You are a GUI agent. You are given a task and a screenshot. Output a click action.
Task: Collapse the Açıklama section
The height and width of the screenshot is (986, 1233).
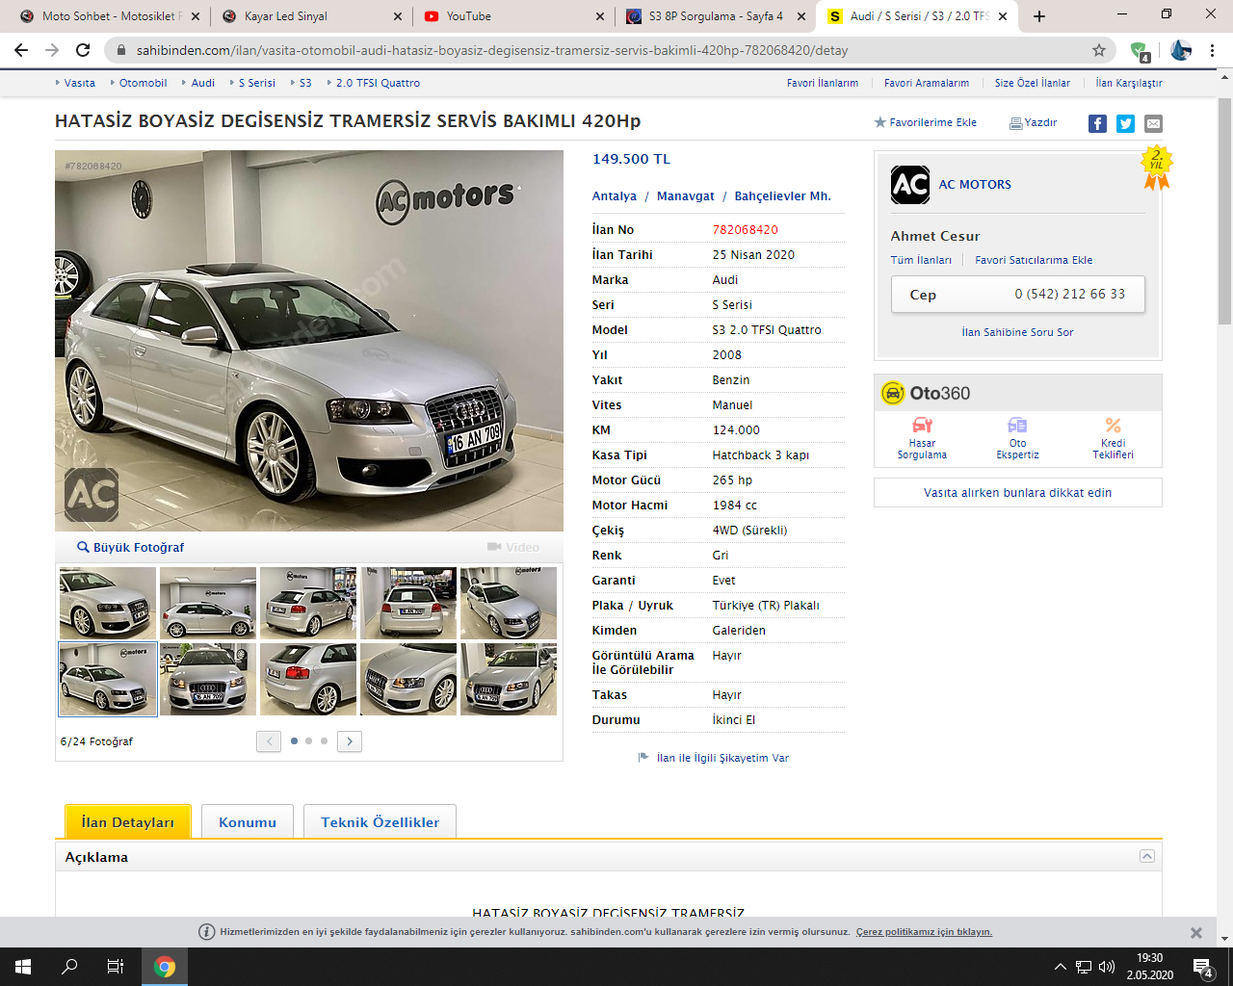(x=1146, y=856)
